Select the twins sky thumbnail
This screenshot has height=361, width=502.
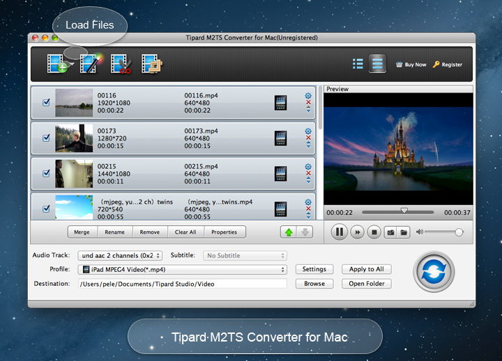pos(74,207)
